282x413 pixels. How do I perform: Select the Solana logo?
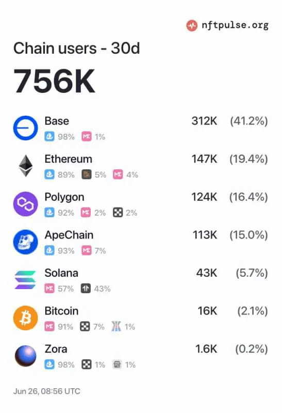pyautogui.click(x=25, y=280)
